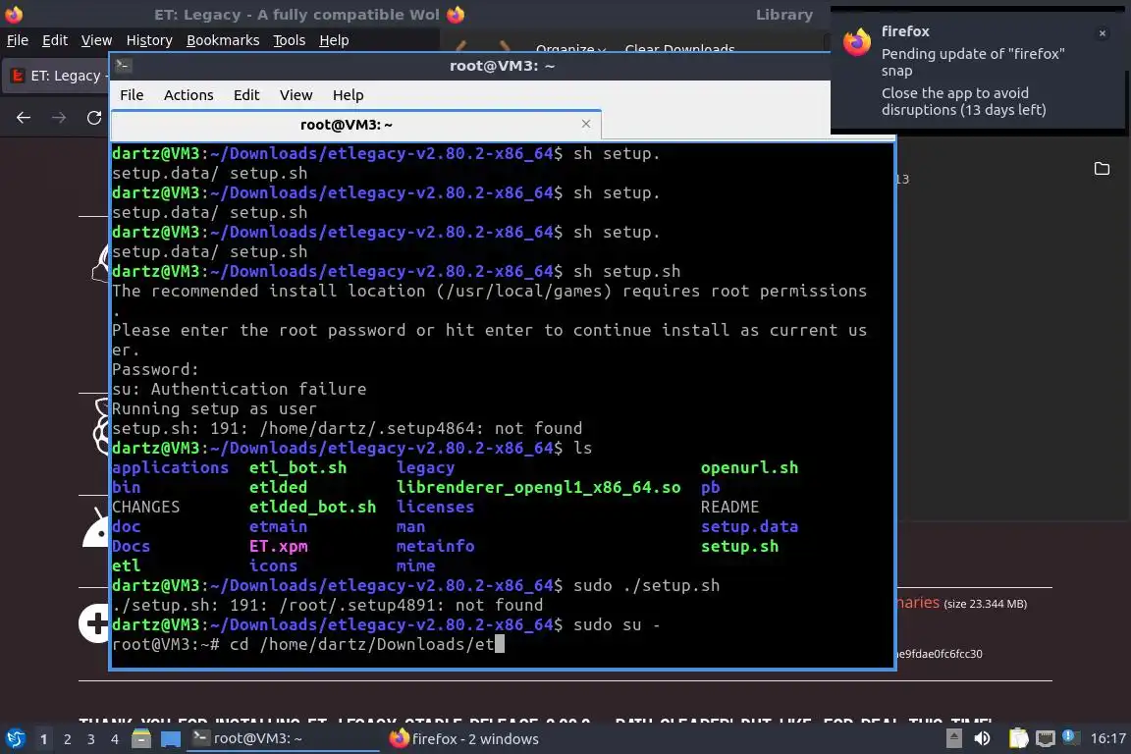
Task: Switch to workspace 2
Action: tap(68, 739)
